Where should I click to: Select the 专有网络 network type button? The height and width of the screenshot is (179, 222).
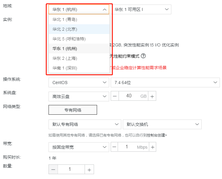73,110
